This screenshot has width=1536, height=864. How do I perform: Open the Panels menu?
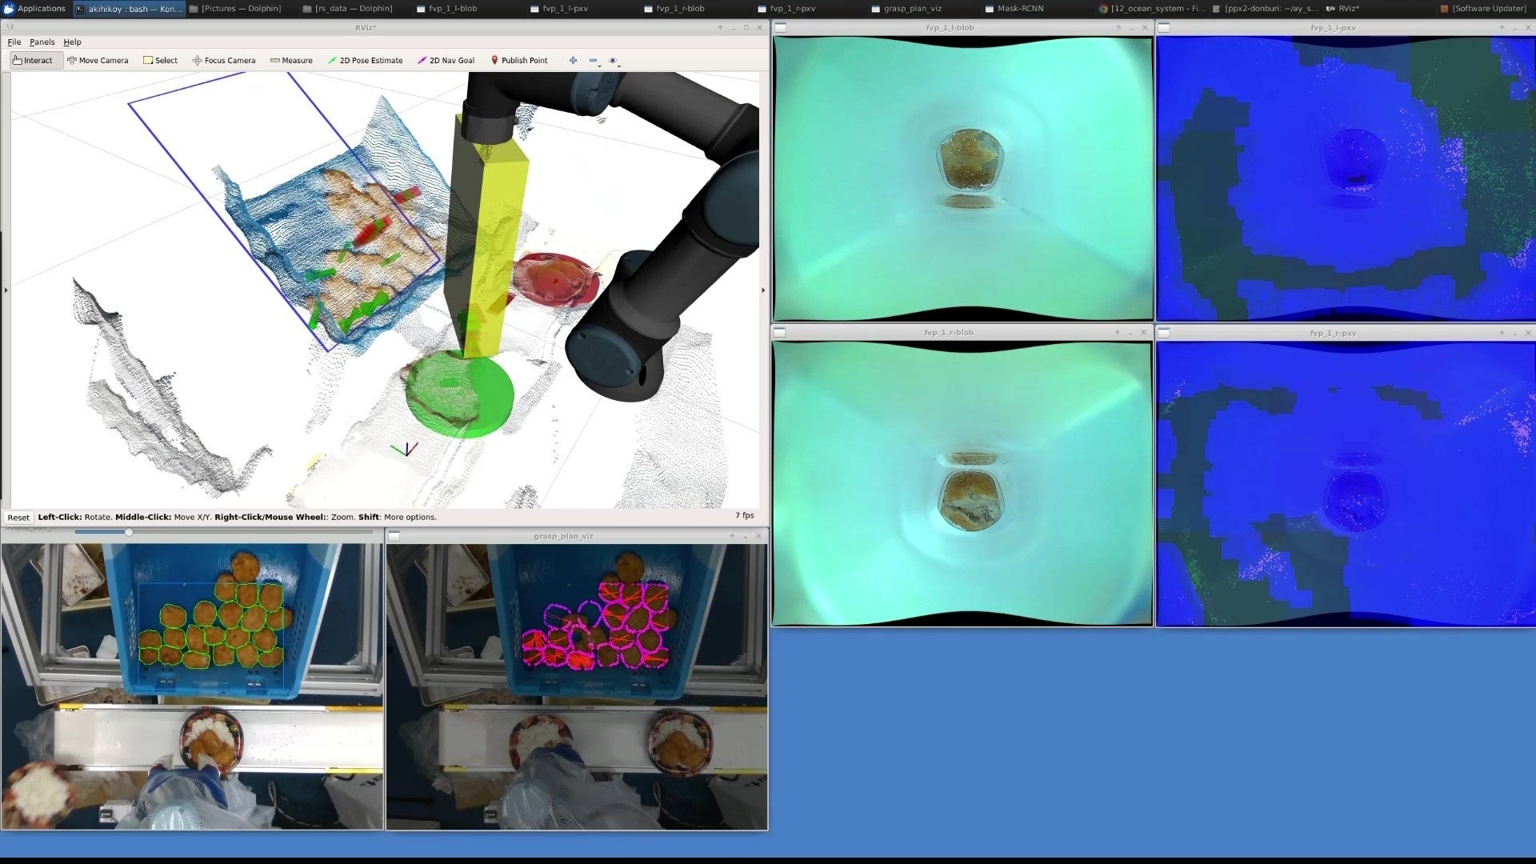point(42,42)
